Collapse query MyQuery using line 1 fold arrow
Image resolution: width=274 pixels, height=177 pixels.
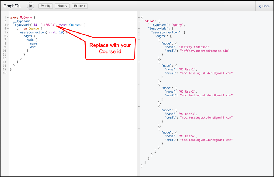click(7, 17)
